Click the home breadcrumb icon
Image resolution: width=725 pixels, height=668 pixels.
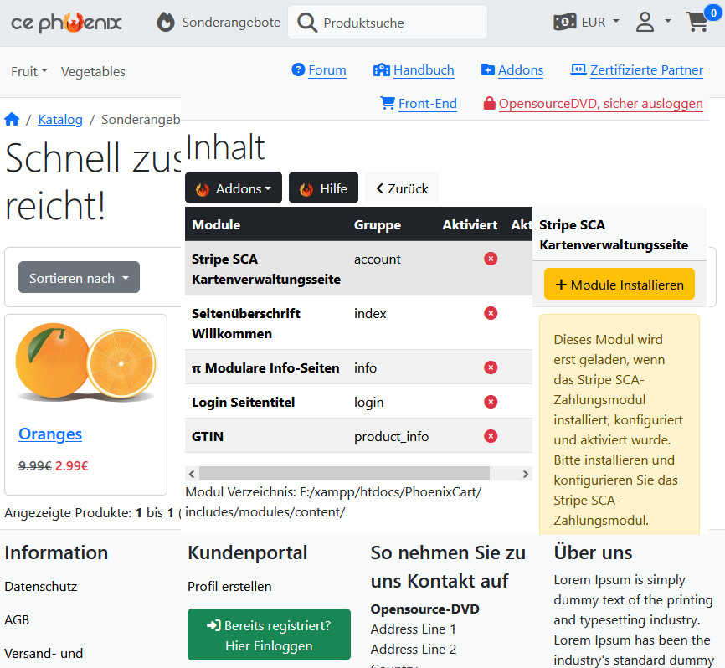coord(12,120)
